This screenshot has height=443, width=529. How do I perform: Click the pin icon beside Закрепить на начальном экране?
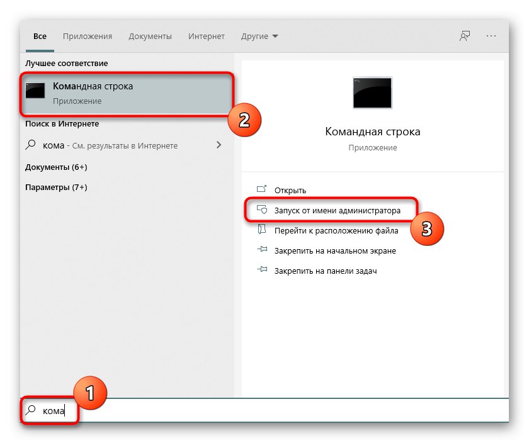(262, 250)
